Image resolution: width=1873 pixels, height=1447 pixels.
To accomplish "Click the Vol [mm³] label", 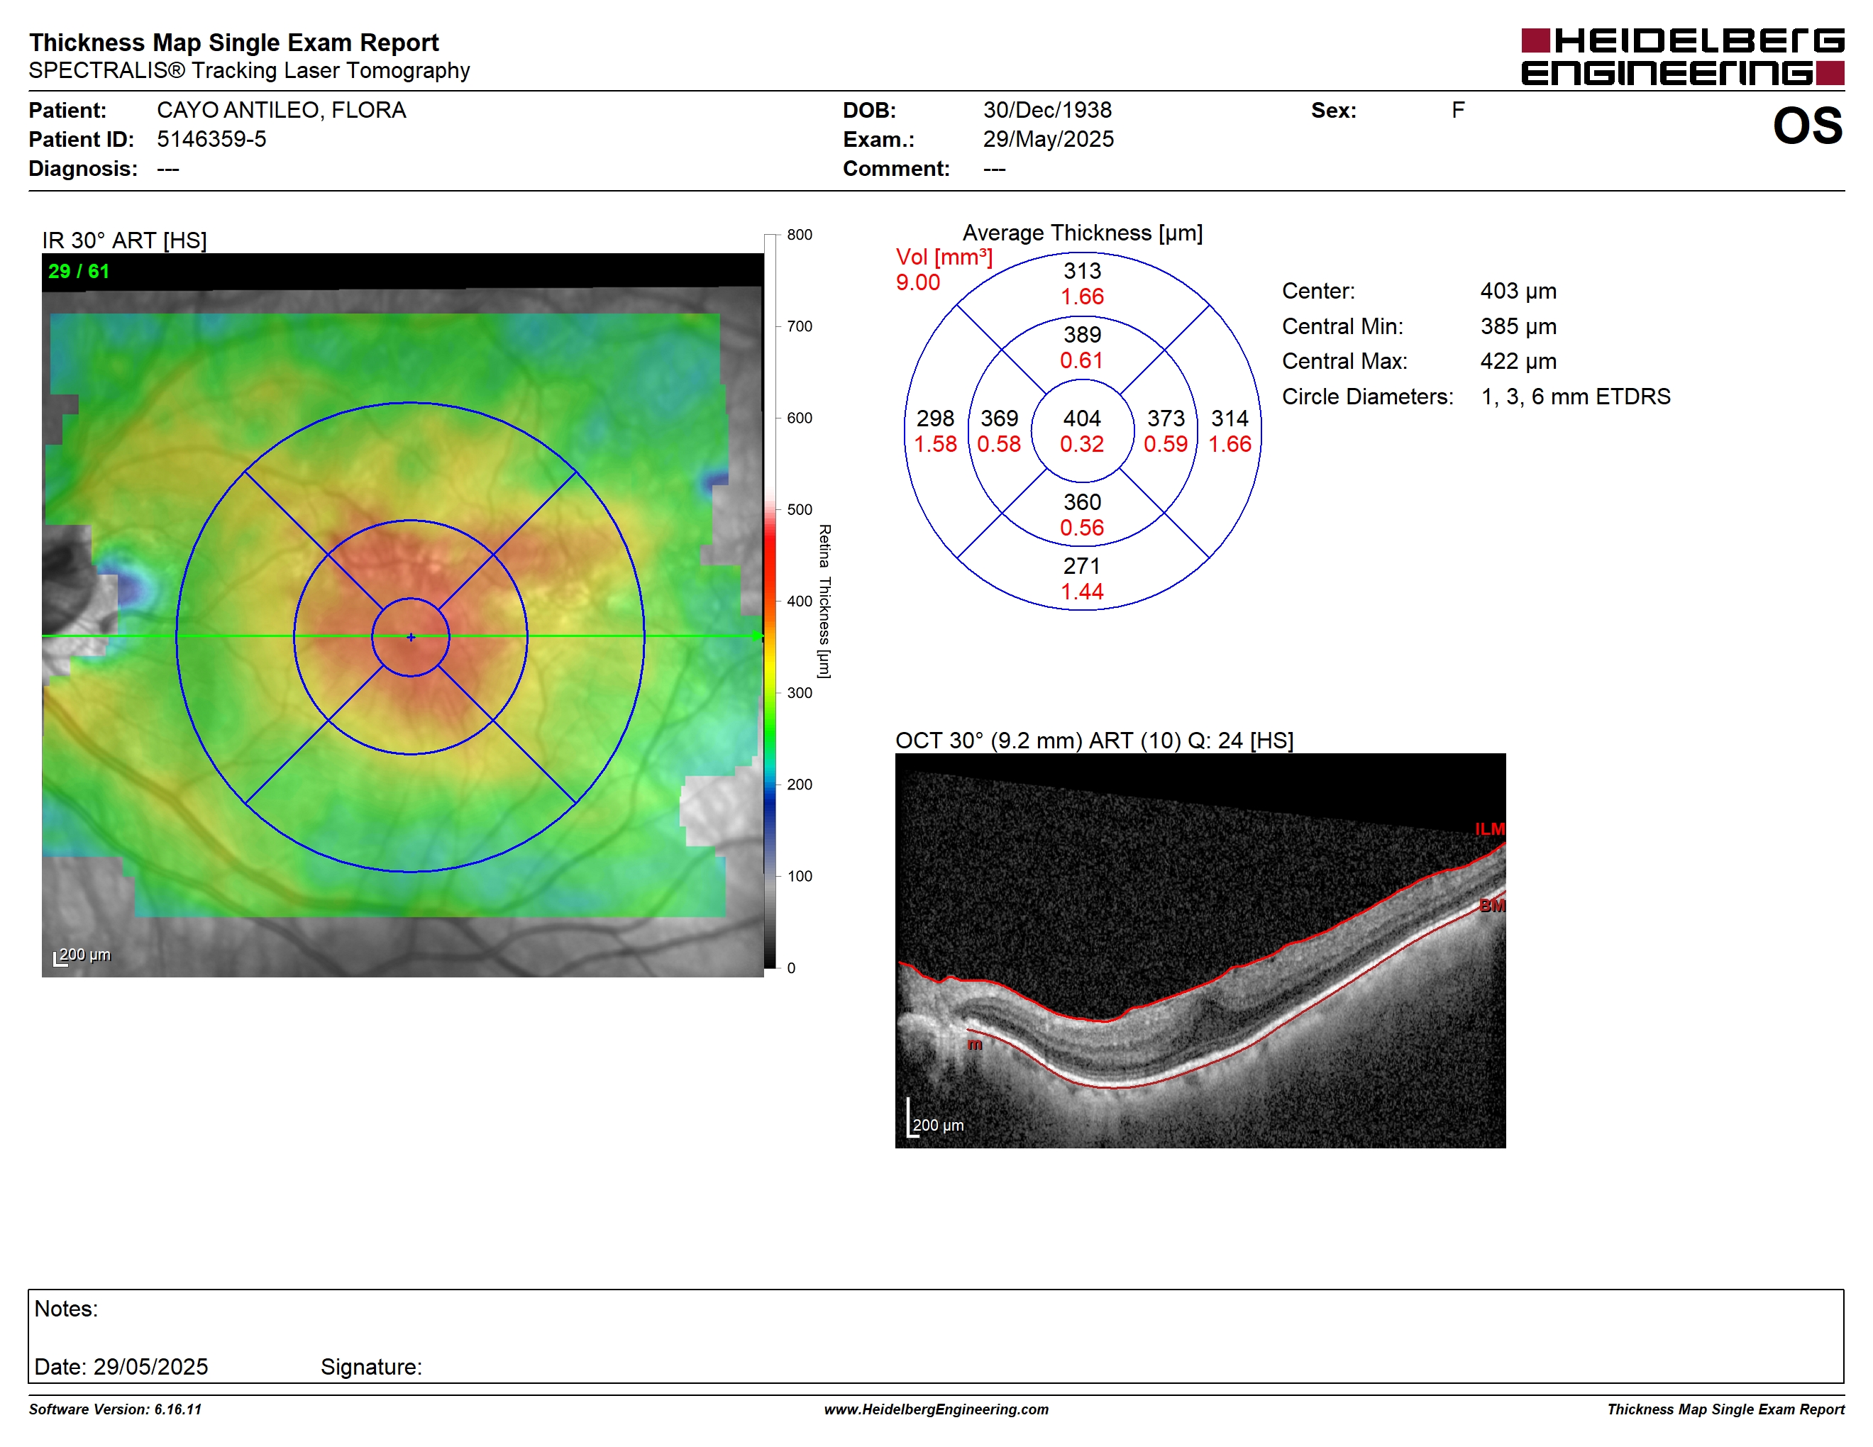I will pyautogui.click(x=944, y=257).
